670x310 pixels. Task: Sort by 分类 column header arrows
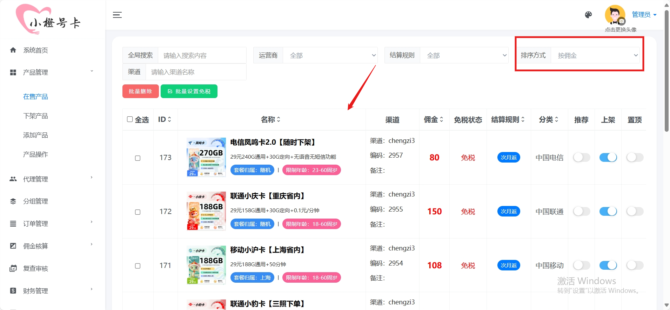pos(557,119)
